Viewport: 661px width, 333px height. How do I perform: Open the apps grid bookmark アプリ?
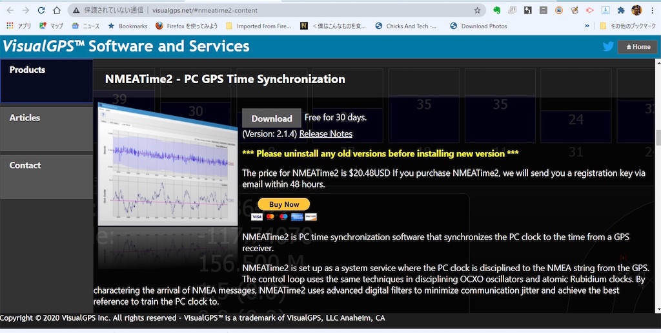click(x=19, y=26)
